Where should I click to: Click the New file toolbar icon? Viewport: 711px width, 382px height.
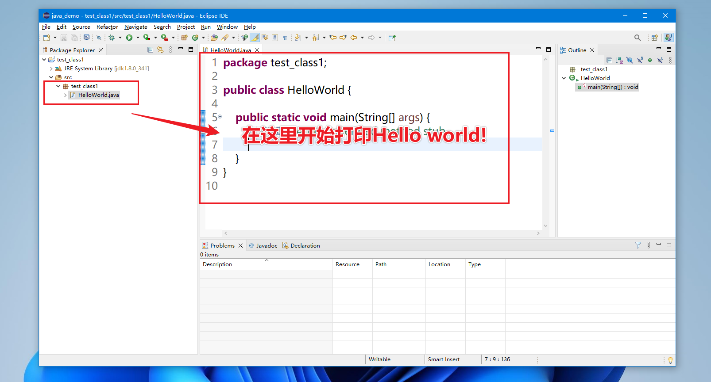point(46,38)
